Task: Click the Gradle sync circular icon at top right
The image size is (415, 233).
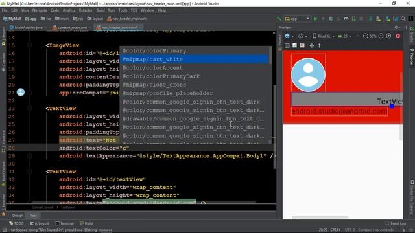Action: coord(412,28)
